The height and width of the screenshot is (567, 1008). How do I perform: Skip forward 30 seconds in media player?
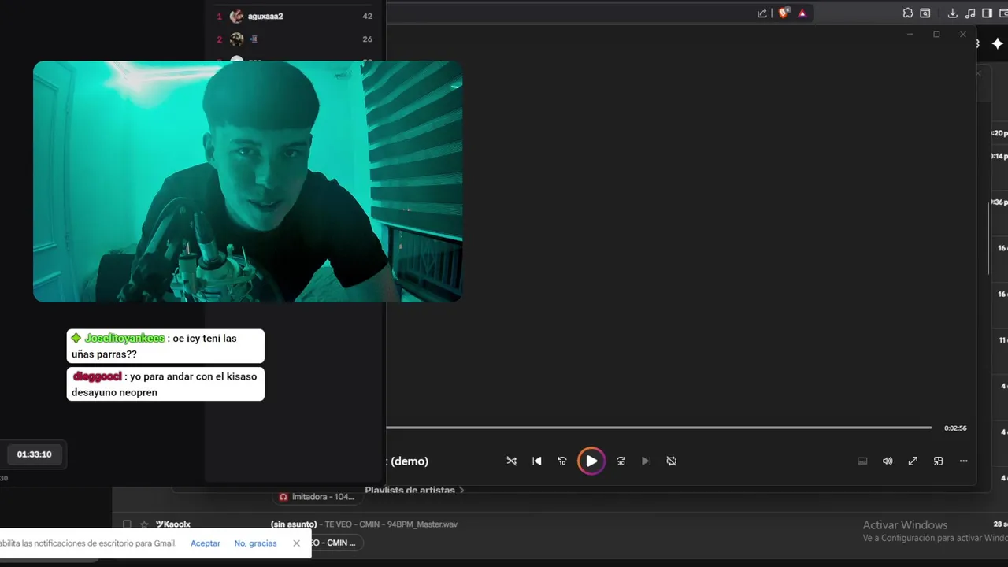pos(621,461)
